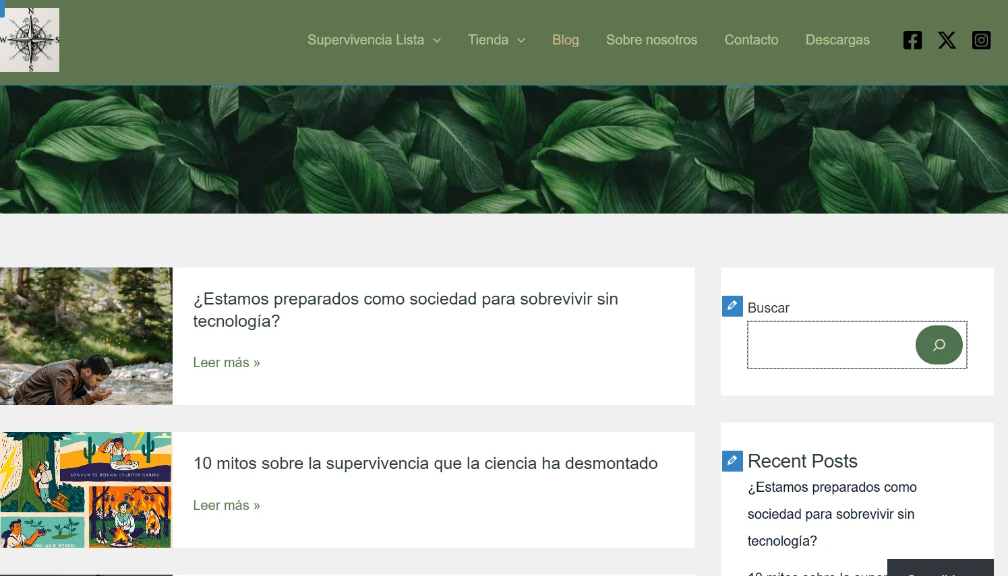Open the first Recent Posts entry

tap(832, 513)
